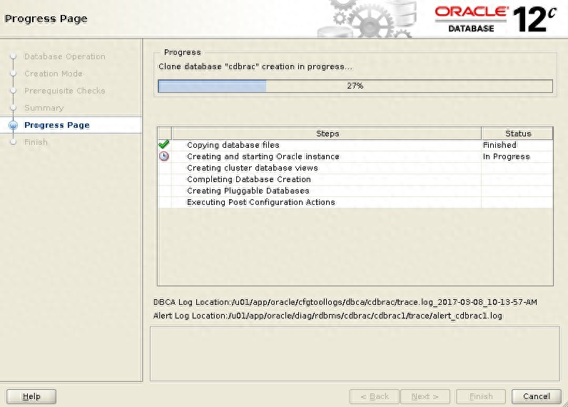The image size is (568, 407).
Task: Select Creation Mode wizard step
Action: point(53,74)
